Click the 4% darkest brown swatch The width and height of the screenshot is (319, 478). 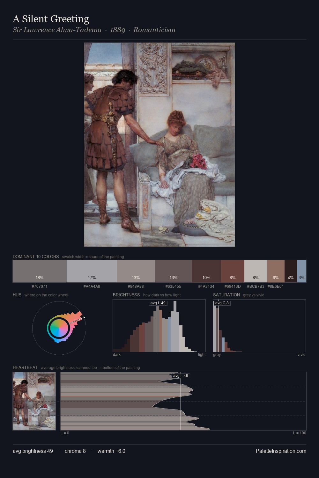coord(291,271)
